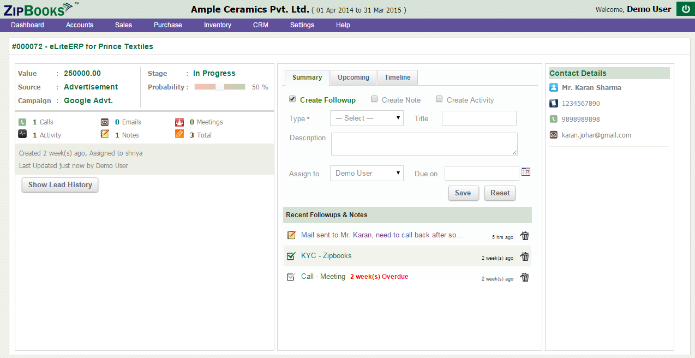Save the new followup
The width and height of the screenshot is (695, 358).
463,193
